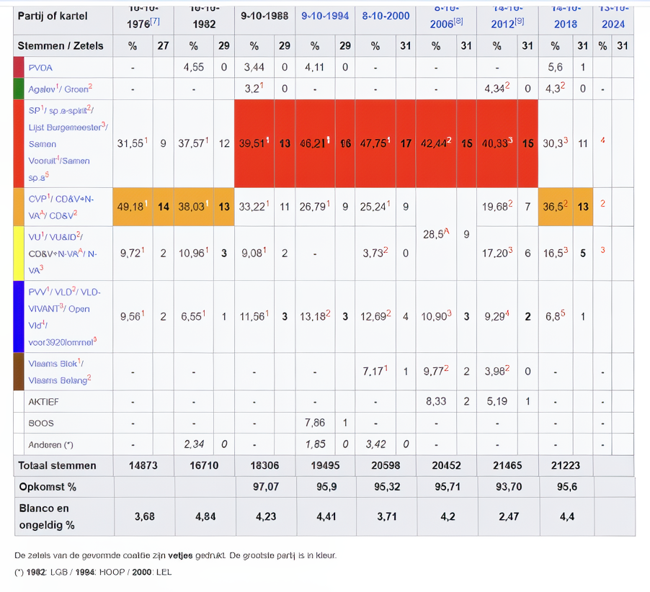Select the 49,18 percentage cell
The width and height of the screenshot is (650, 592).
133,207
